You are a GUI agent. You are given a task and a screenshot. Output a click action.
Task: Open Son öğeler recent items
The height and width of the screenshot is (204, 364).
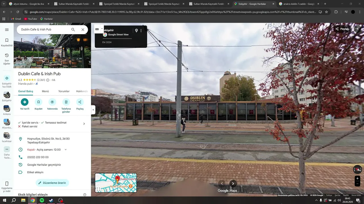tap(7, 59)
